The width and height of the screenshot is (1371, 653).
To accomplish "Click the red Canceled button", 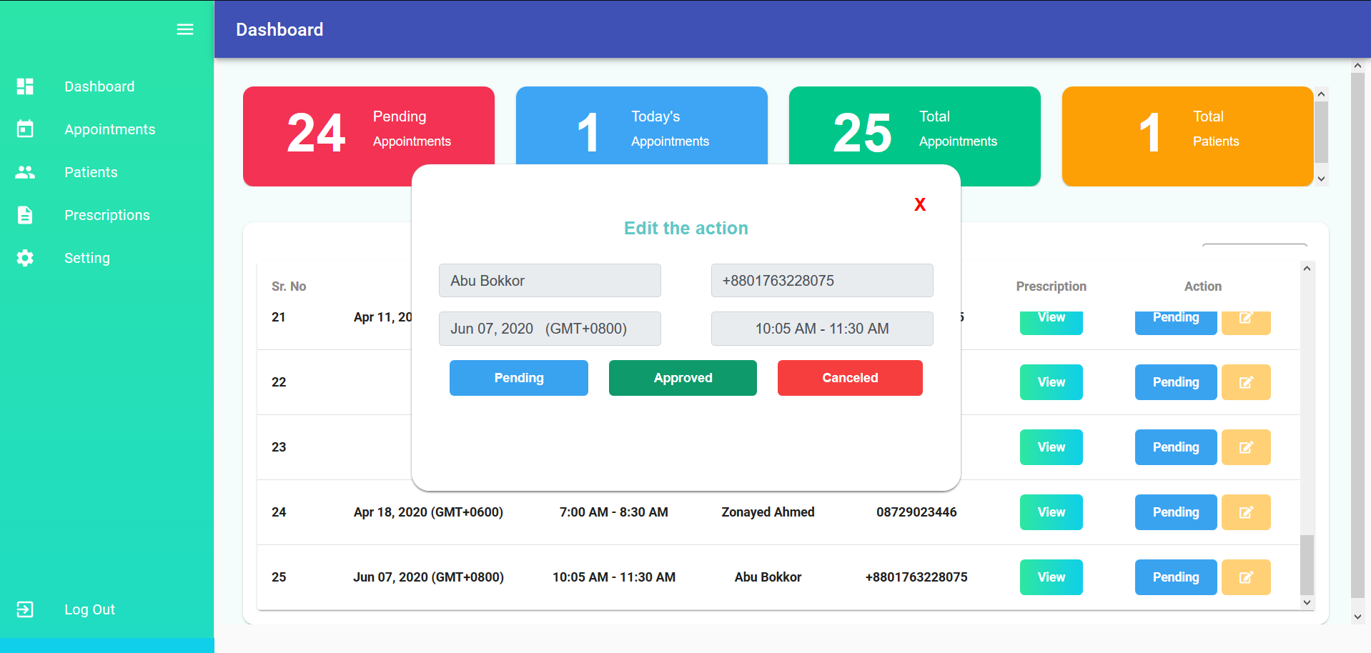I will (850, 378).
